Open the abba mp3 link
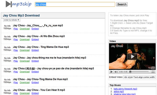Viewport: 157px width, 95px height. pos(119,92)
